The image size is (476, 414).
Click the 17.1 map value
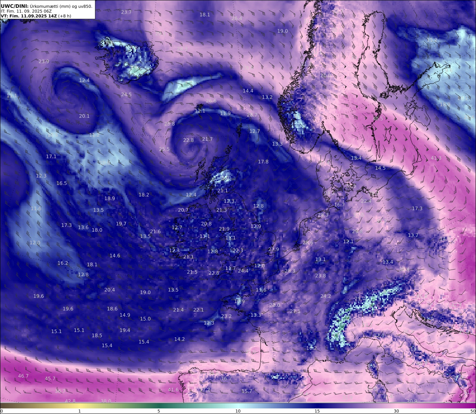(51, 156)
